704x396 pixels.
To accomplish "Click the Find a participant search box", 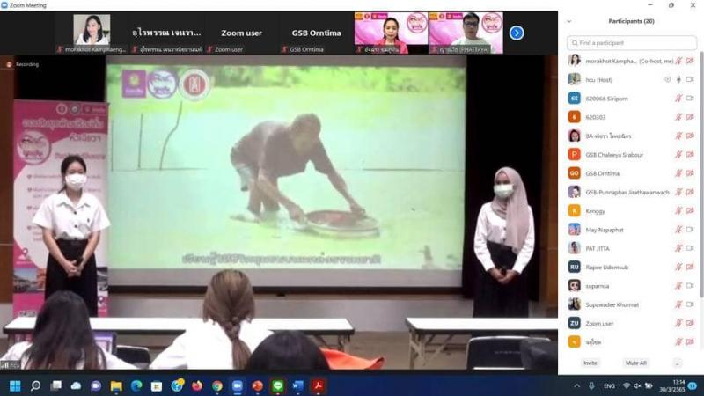I will point(631,42).
